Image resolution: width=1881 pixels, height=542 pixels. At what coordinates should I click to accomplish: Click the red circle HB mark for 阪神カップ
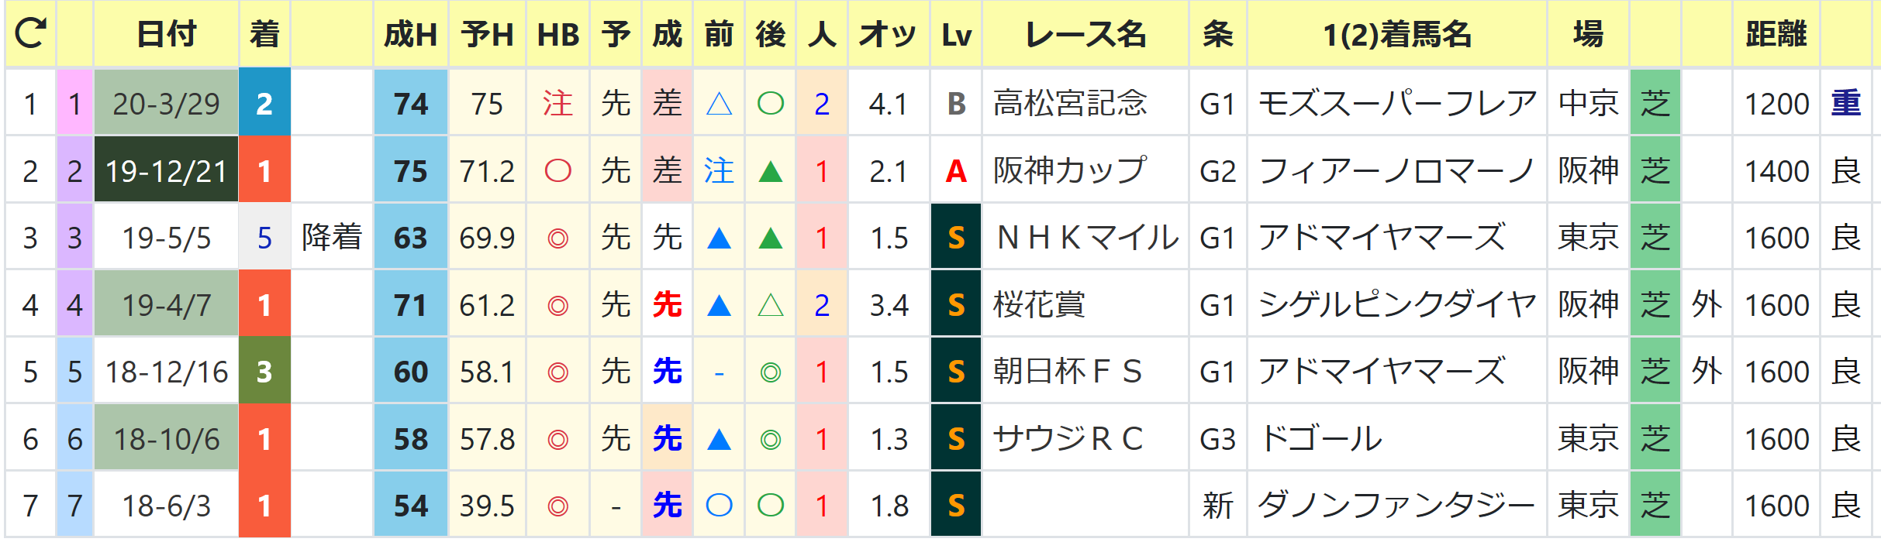[557, 171]
